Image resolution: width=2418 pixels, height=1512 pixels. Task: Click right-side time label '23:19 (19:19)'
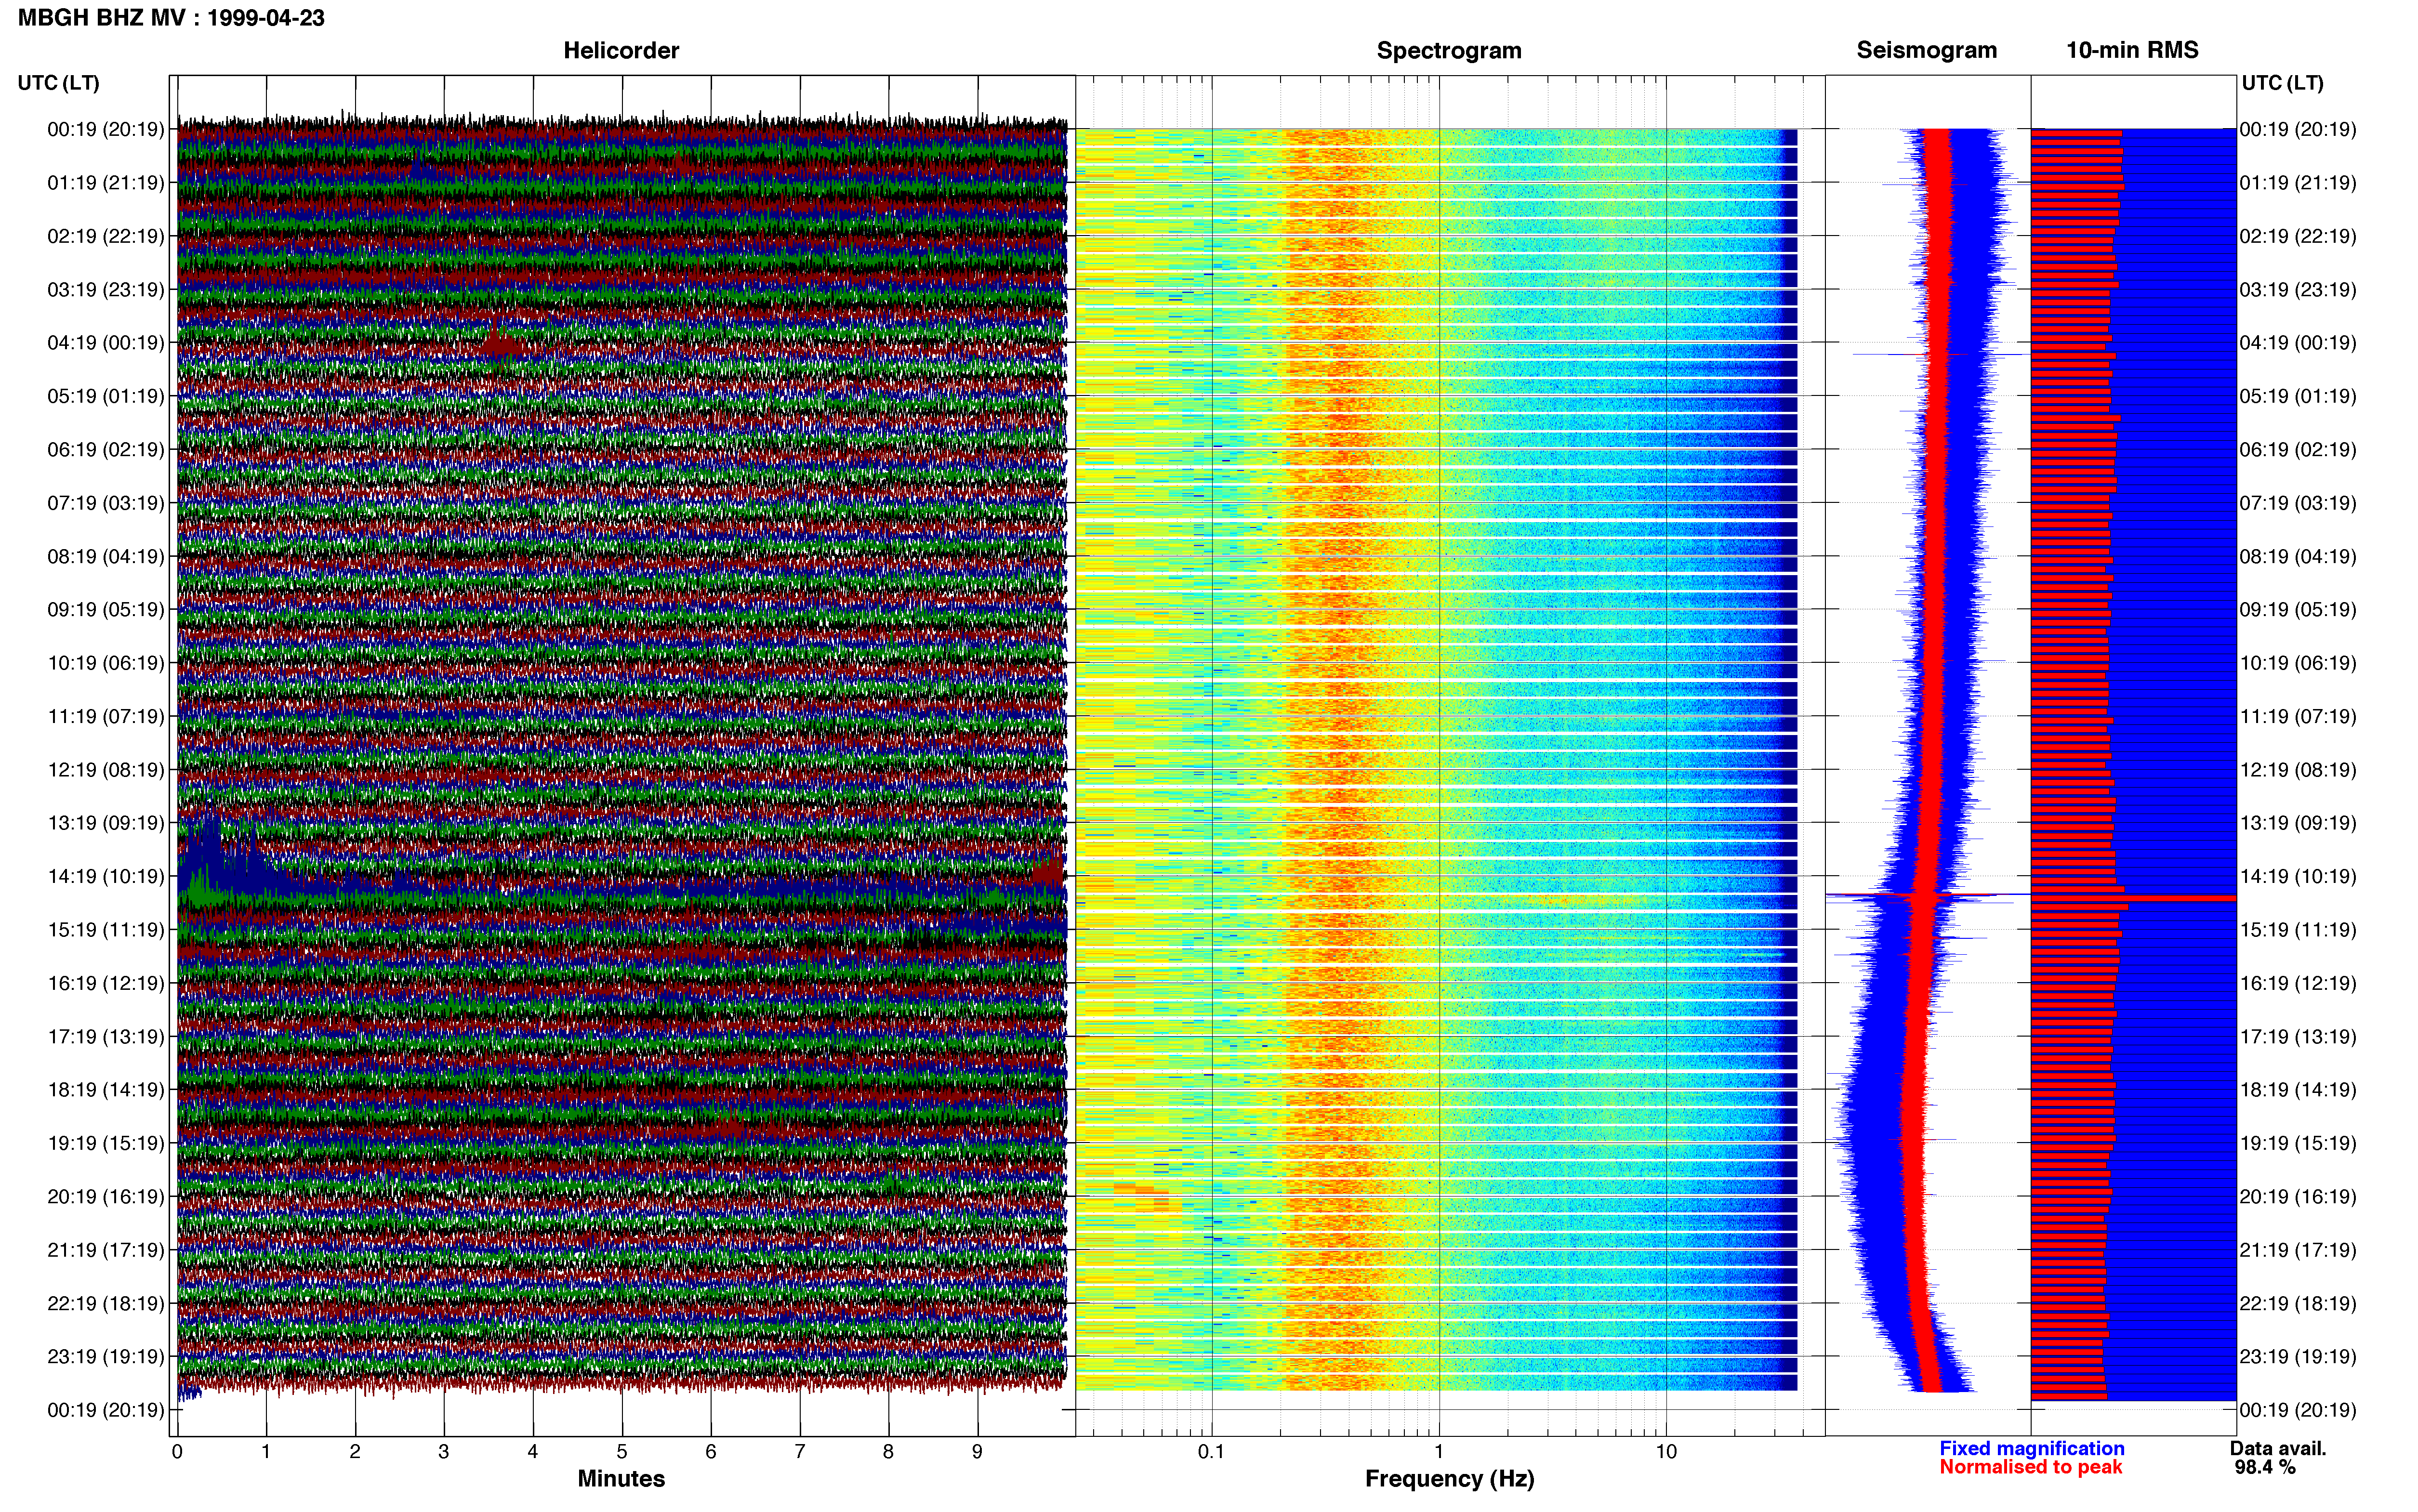coord(2298,1357)
